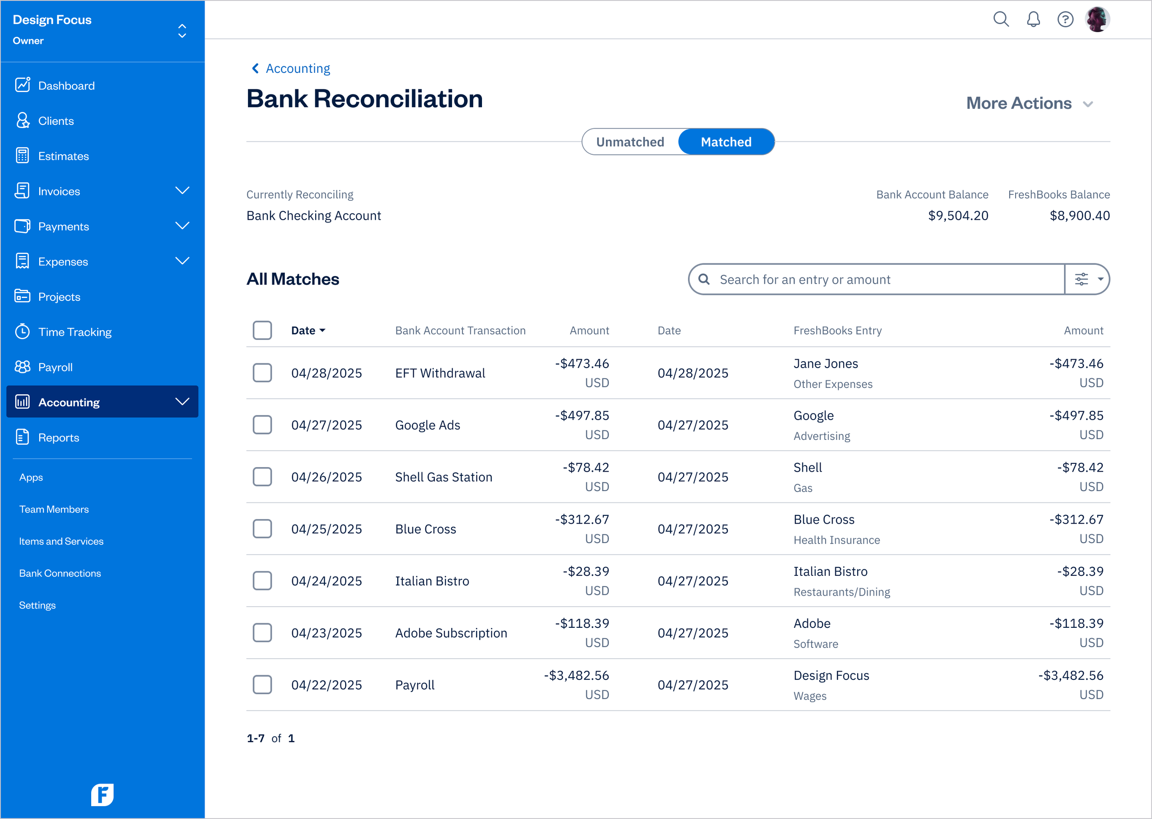The image size is (1152, 819).
Task: Click the Clients icon
Action: pyautogui.click(x=22, y=120)
